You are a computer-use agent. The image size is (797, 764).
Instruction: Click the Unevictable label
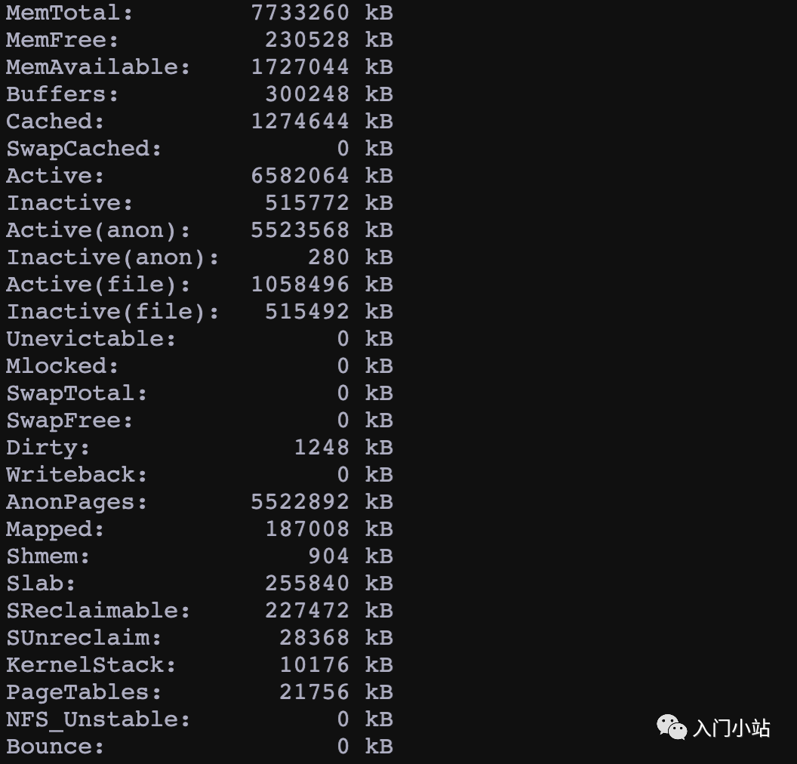tap(91, 339)
